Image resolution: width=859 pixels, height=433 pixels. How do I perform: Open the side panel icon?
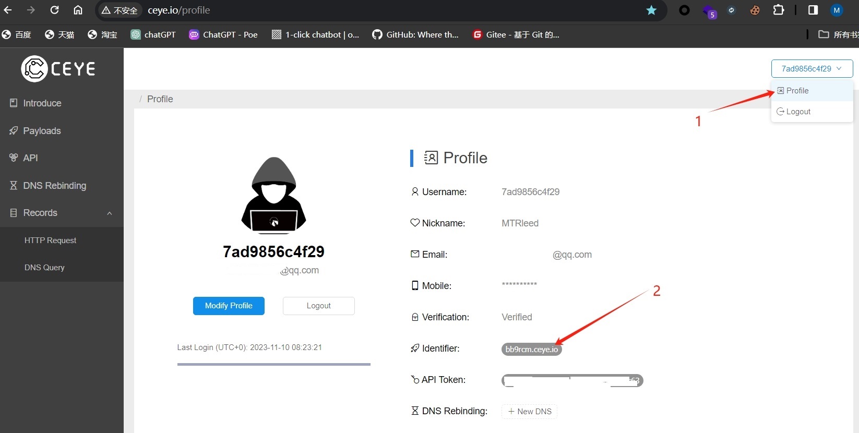813,10
